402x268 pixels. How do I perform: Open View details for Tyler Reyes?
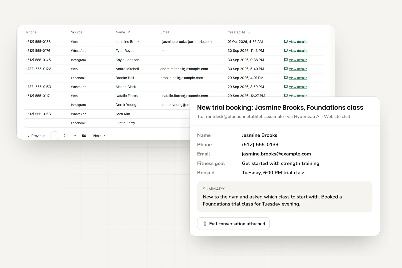click(295, 51)
